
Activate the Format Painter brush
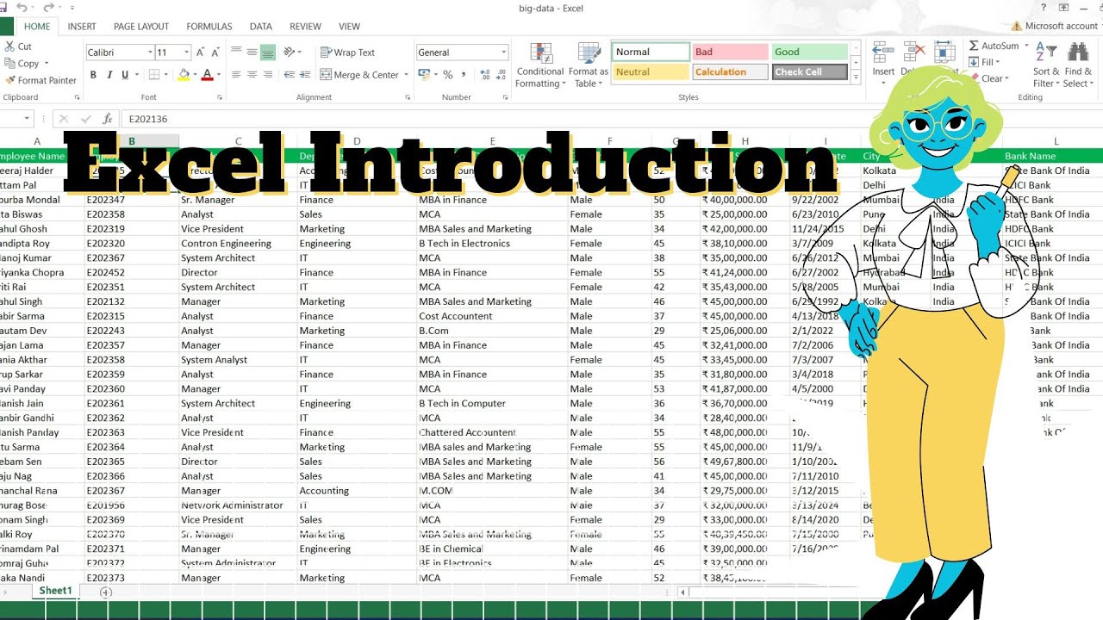coord(41,80)
